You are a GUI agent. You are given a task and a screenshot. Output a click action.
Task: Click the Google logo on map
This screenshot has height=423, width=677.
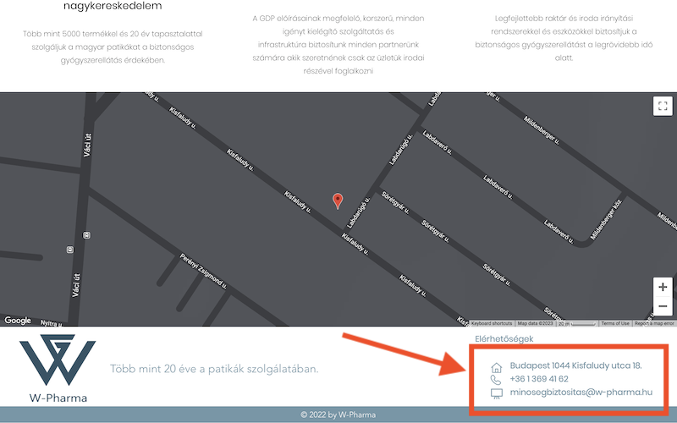[x=18, y=321]
